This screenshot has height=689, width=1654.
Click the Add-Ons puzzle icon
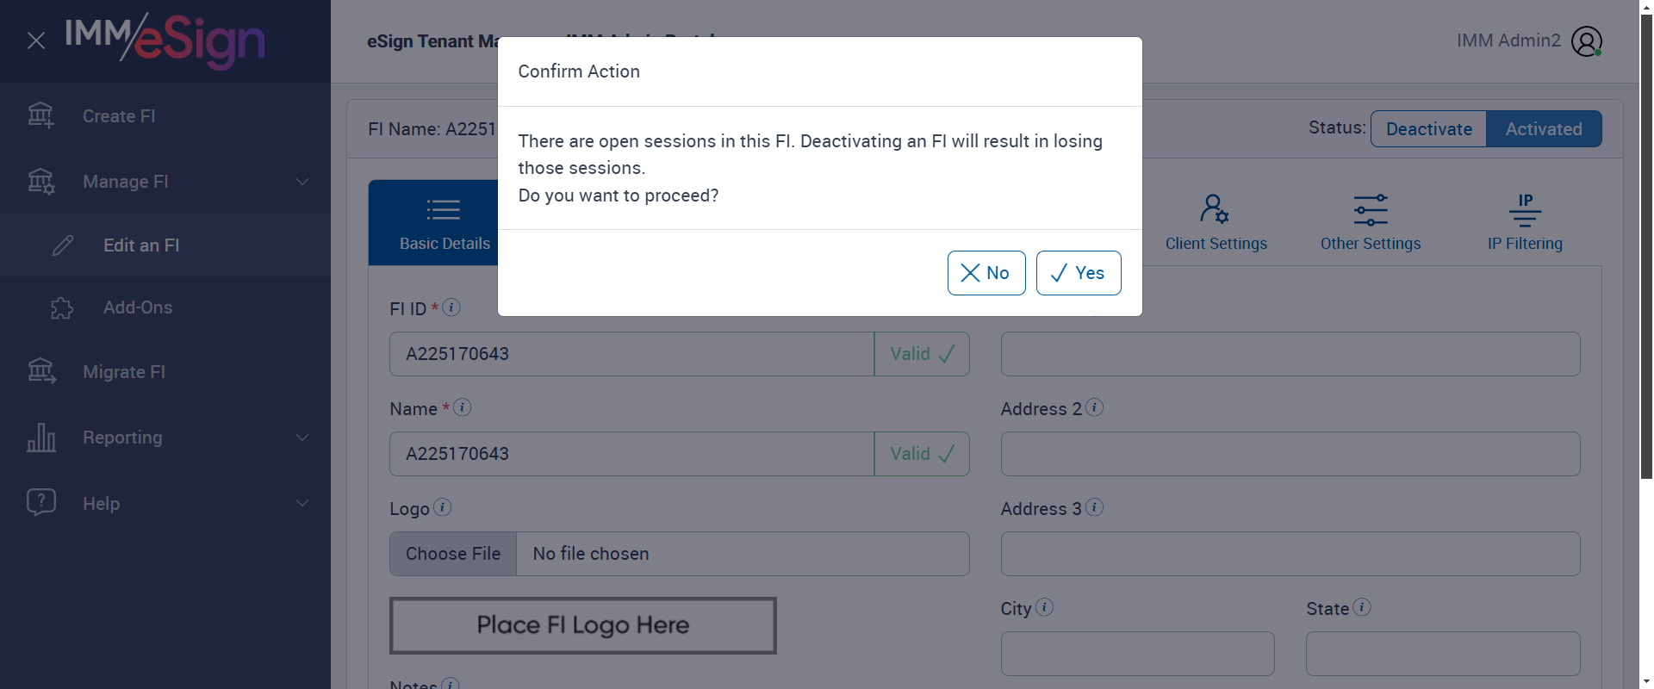tap(62, 307)
